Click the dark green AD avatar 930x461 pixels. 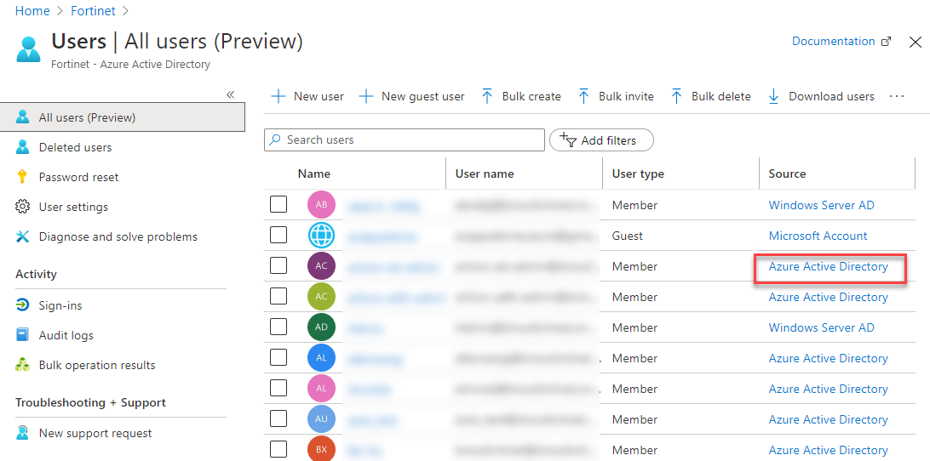321,327
